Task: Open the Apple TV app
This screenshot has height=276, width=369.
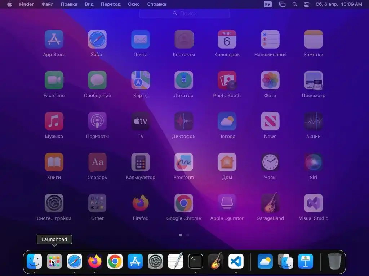Action: (x=141, y=121)
